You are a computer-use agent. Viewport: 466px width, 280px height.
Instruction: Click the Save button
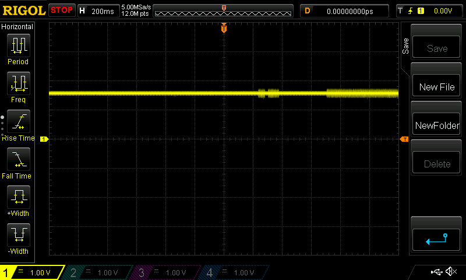436,47
